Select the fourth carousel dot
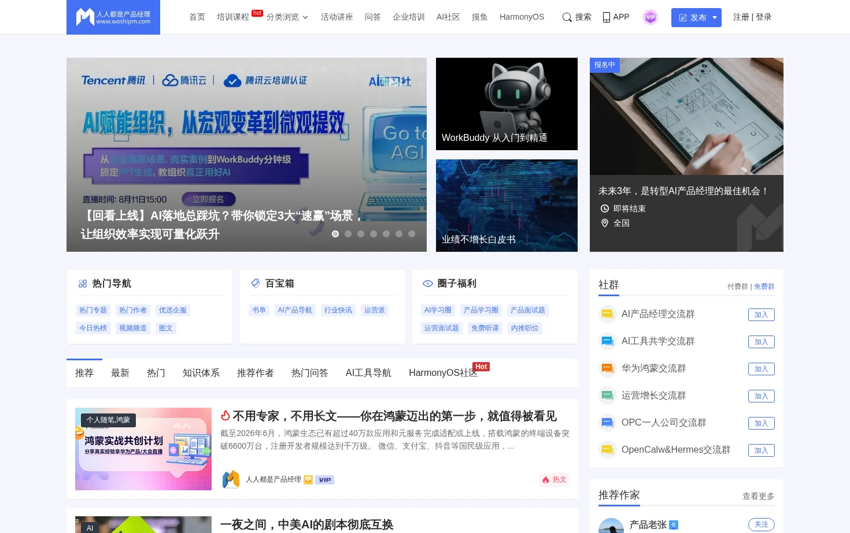This screenshot has height=533, width=850. [374, 234]
